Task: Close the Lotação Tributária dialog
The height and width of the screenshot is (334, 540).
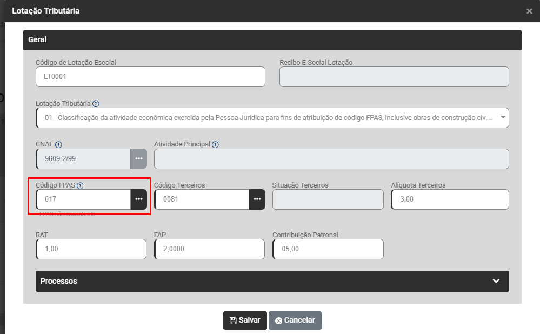Action: 529,11
